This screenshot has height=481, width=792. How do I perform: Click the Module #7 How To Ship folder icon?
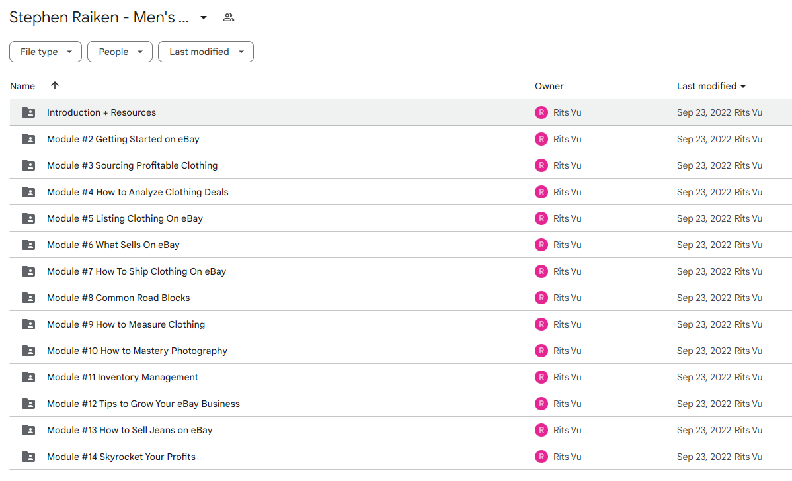(29, 271)
